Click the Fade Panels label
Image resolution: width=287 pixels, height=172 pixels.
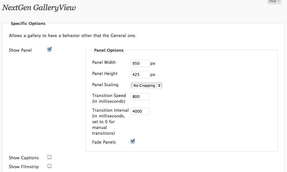click(x=104, y=142)
